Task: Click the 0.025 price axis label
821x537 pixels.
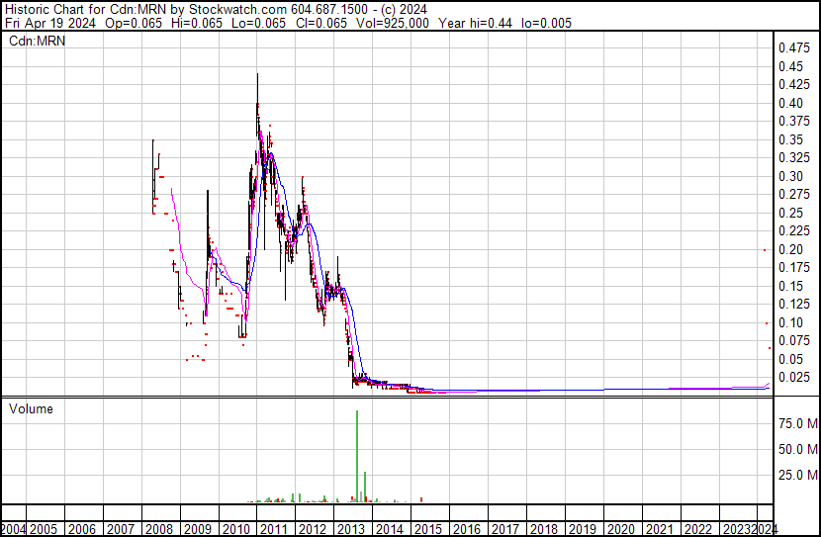Action: point(794,377)
